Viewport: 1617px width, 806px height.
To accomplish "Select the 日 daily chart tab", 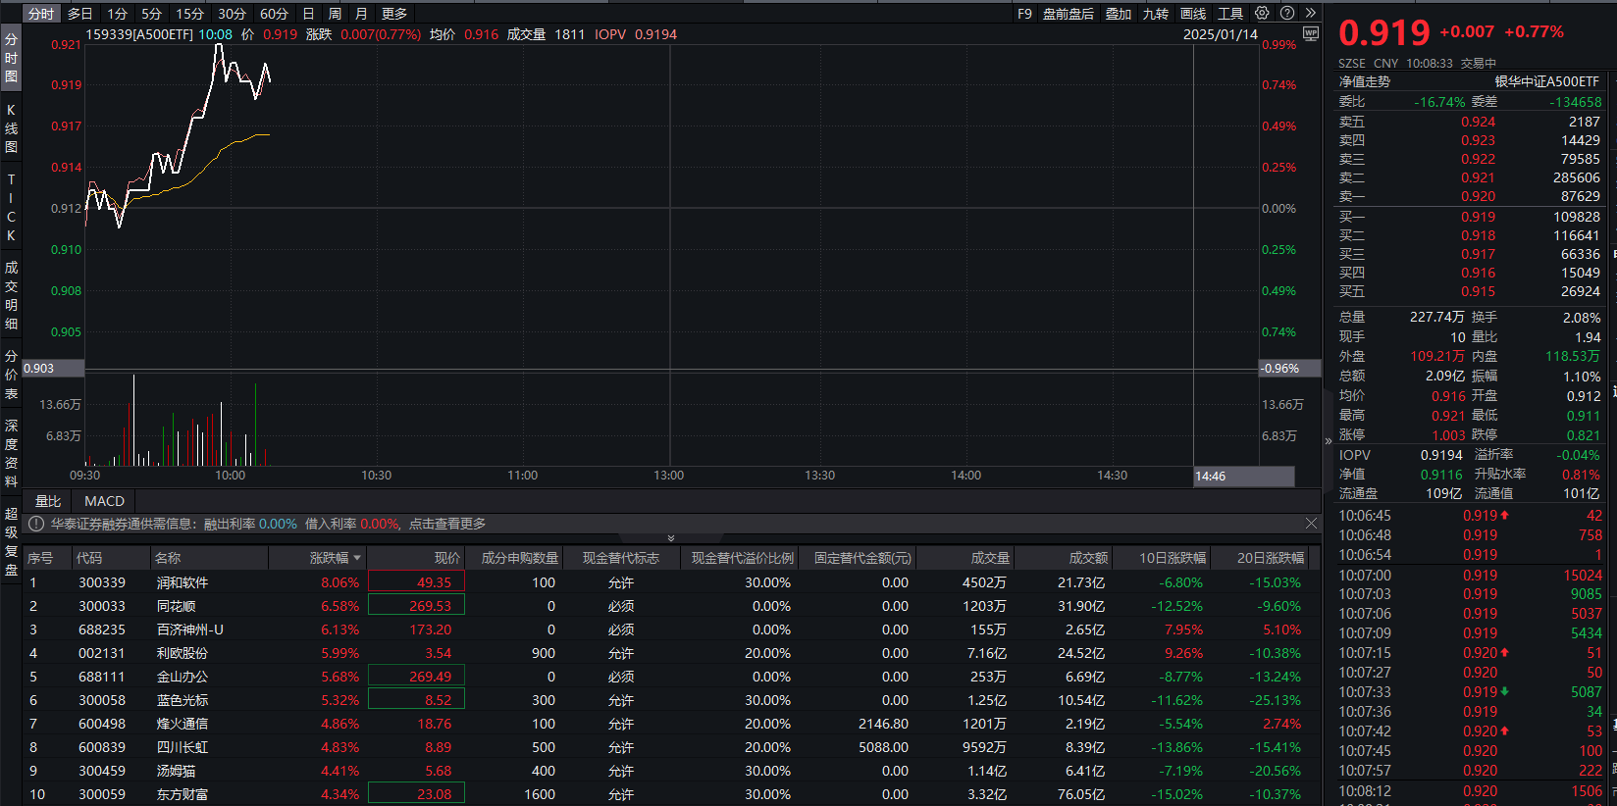I will click(x=308, y=14).
